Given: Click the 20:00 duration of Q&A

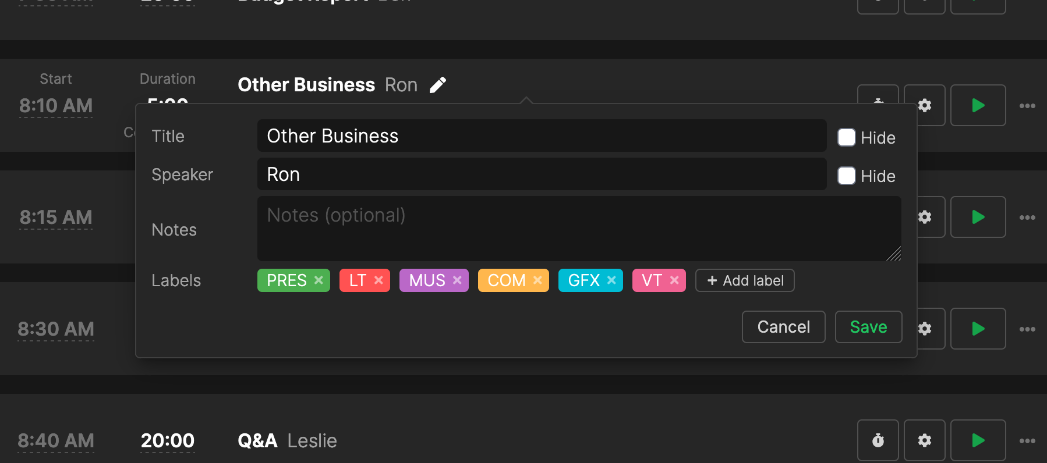Looking at the screenshot, I should click(168, 441).
